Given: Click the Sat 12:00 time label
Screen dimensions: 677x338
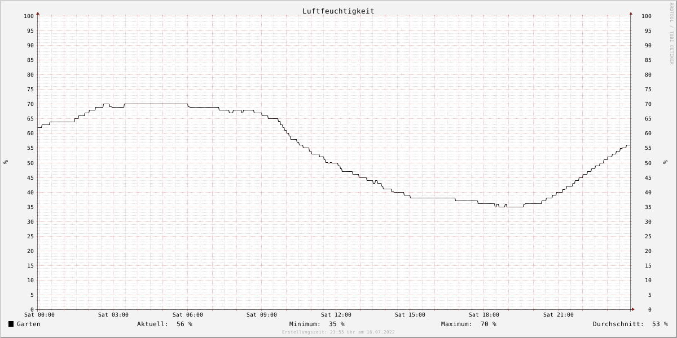Looking at the screenshot, I should pos(336,315).
